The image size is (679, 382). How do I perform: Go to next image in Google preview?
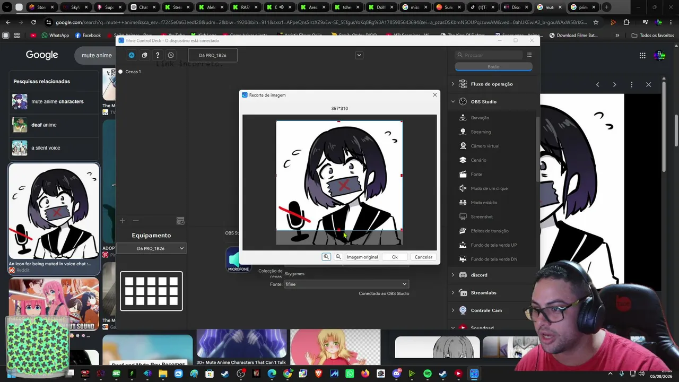click(x=614, y=84)
